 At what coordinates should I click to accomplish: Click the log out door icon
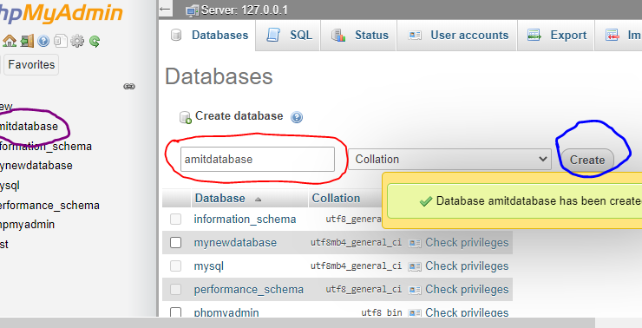(x=27, y=41)
